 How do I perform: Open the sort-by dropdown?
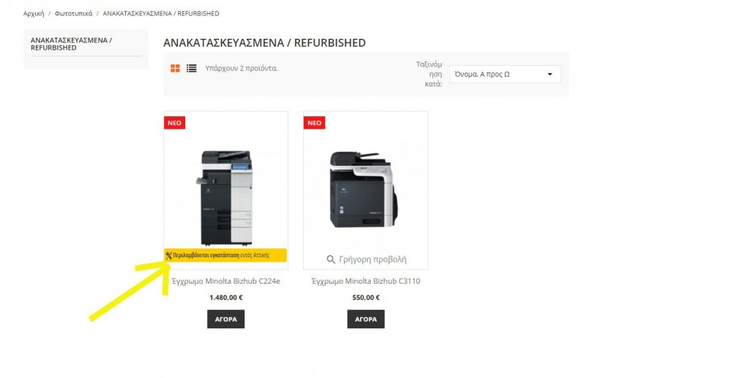coord(505,74)
